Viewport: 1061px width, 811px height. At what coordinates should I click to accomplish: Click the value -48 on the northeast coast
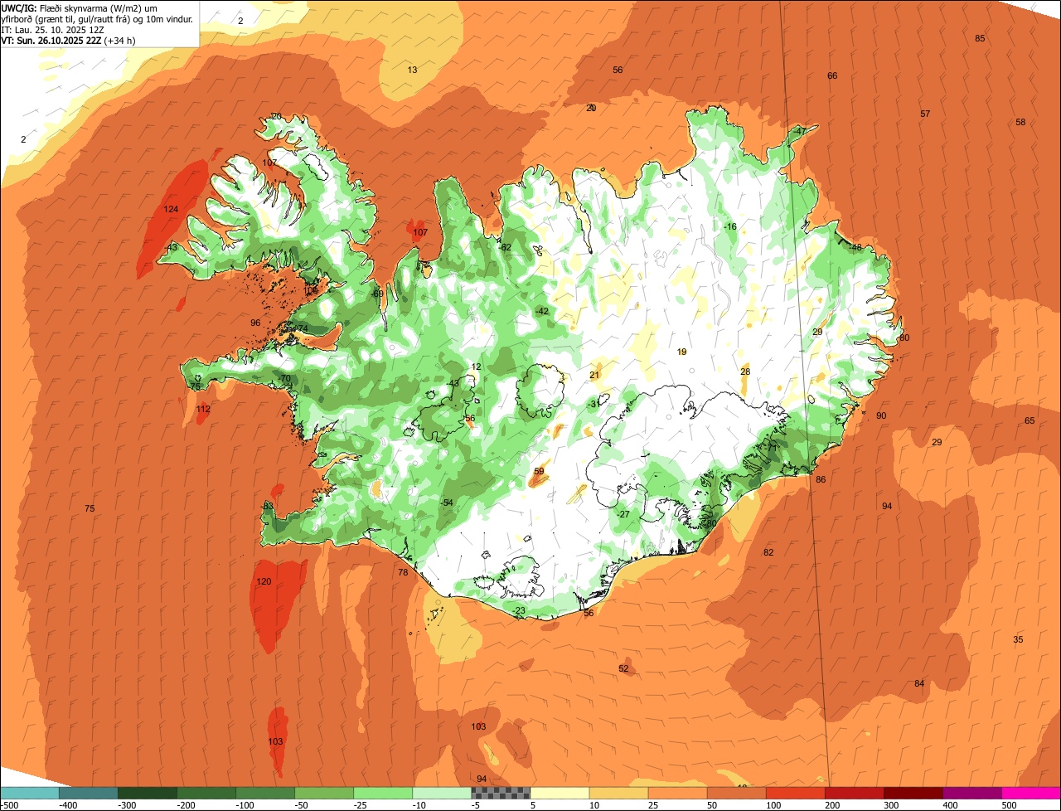pyautogui.click(x=855, y=248)
